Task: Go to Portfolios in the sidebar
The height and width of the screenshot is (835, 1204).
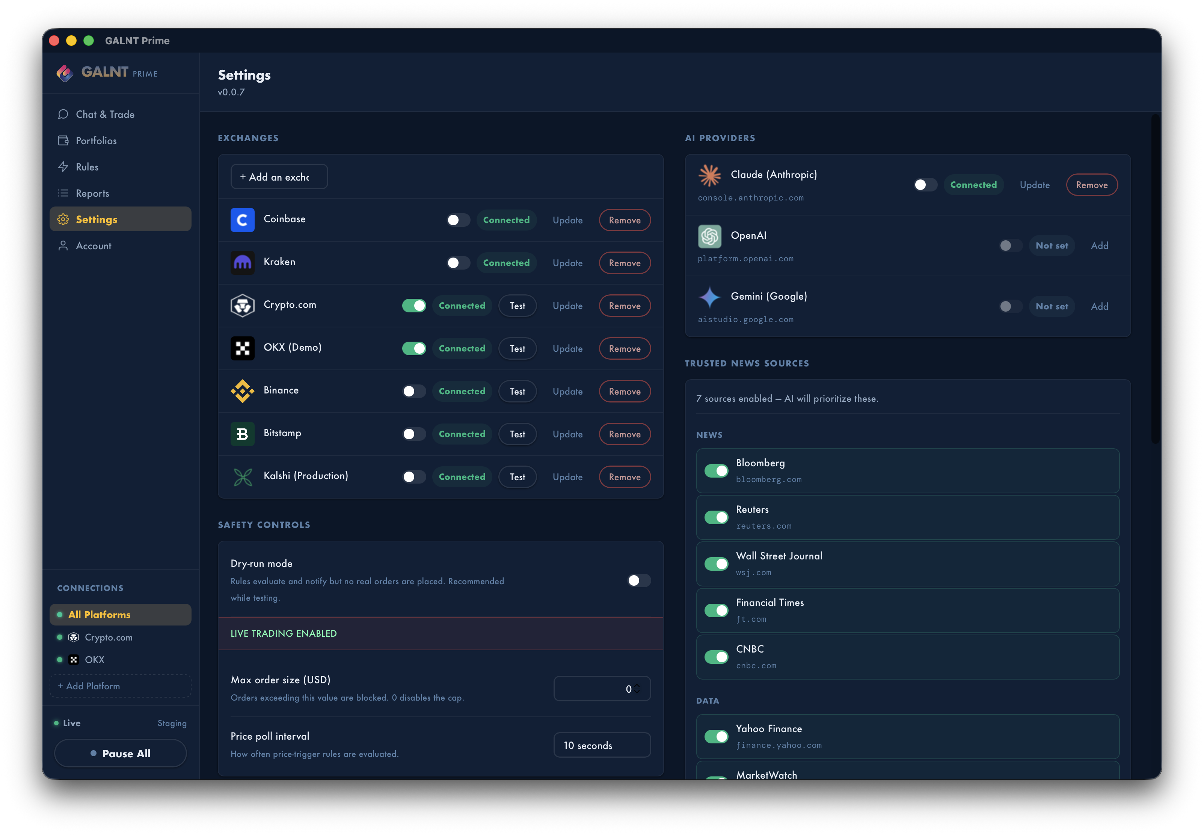Action: click(x=120, y=140)
